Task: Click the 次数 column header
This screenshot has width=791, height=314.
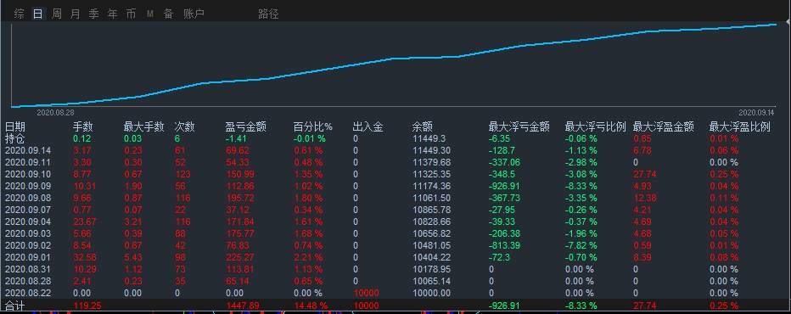Action: 185,127
